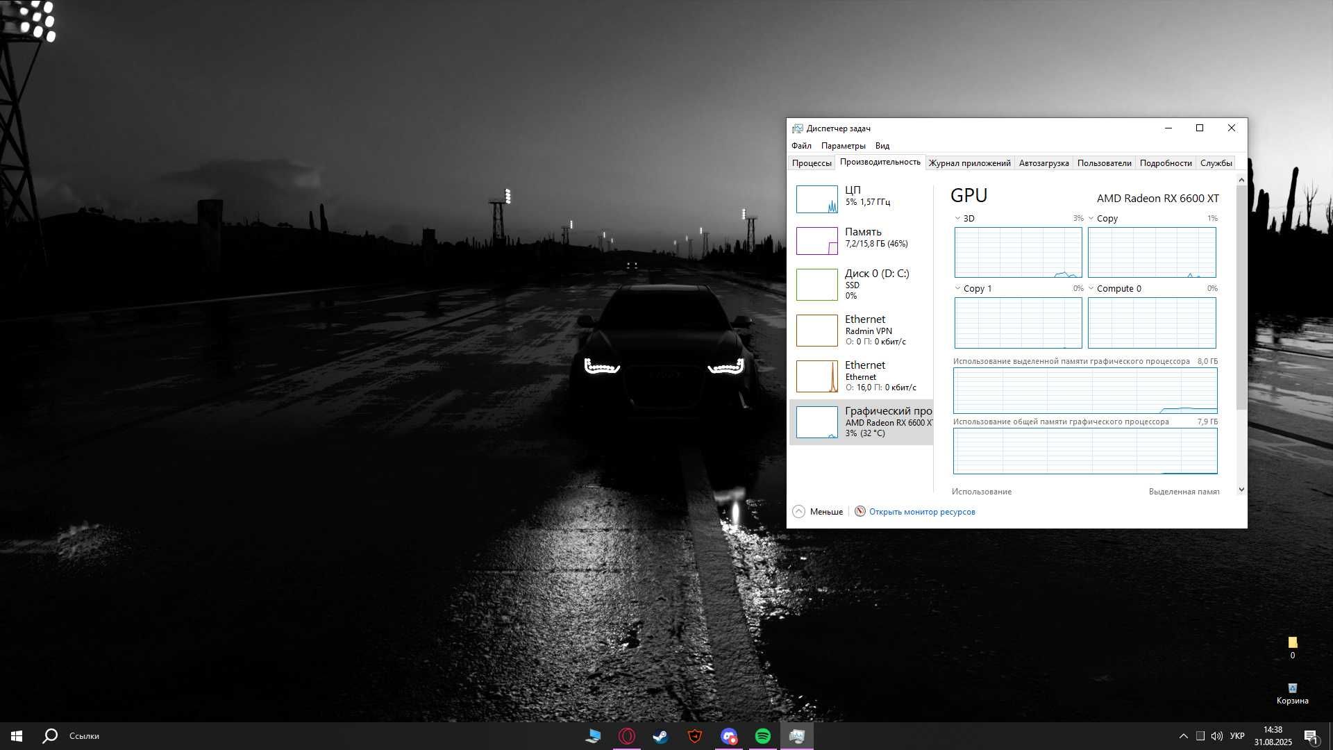The image size is (1333, 750).
Task: Click the Ссылки toolbar label on taskbar
Action: pos(84,736)
